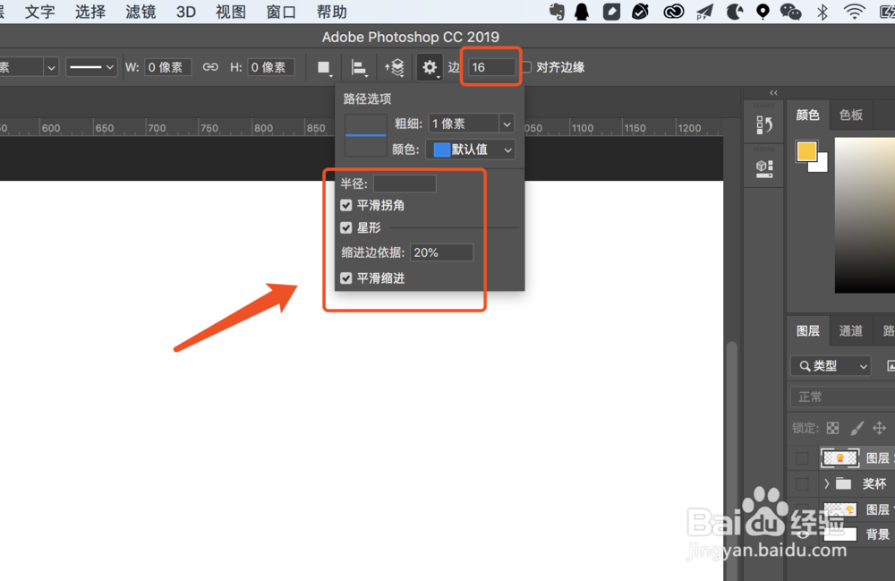Open the path options gear icon
This screenshot has width=895, height=581.
coord(430,67)
